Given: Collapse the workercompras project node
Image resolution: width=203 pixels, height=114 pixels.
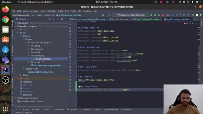Looking at the screenshot, I should coord(16,26).
